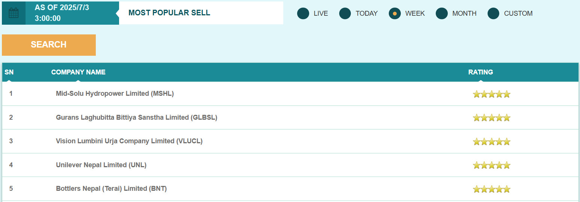Select the TODAY radio option
Image resolution: width=580 pixels, height=202 pixels.
345,13
